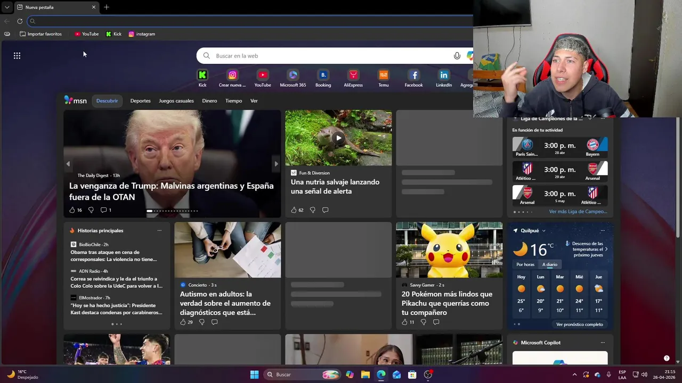
Task: Open the Facebook shortcut tile
Action: (x=413, y=78)
